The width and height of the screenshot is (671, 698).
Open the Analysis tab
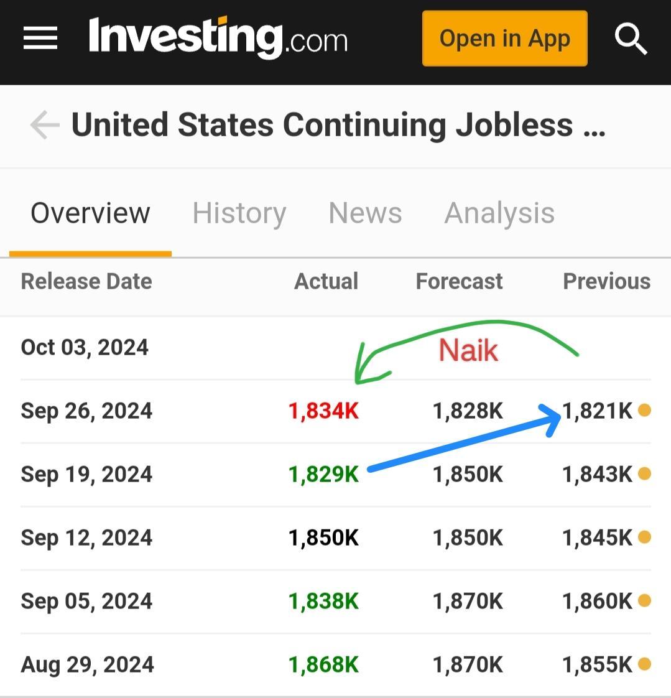(499, 213)
